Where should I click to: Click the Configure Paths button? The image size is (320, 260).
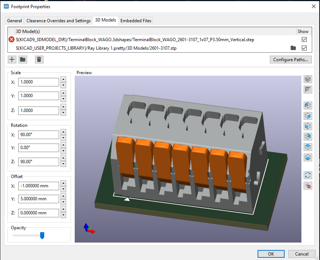(x=290, y=59)
